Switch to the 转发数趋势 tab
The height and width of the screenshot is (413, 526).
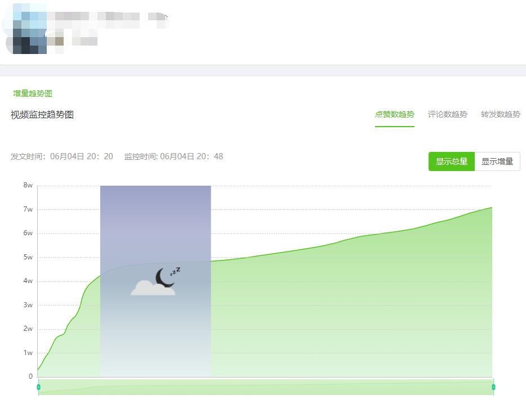pos(500,113)
